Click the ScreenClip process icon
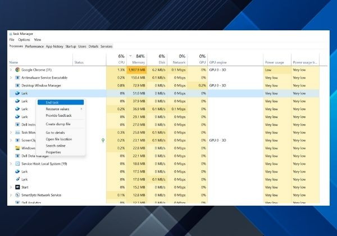 point(17,140)
